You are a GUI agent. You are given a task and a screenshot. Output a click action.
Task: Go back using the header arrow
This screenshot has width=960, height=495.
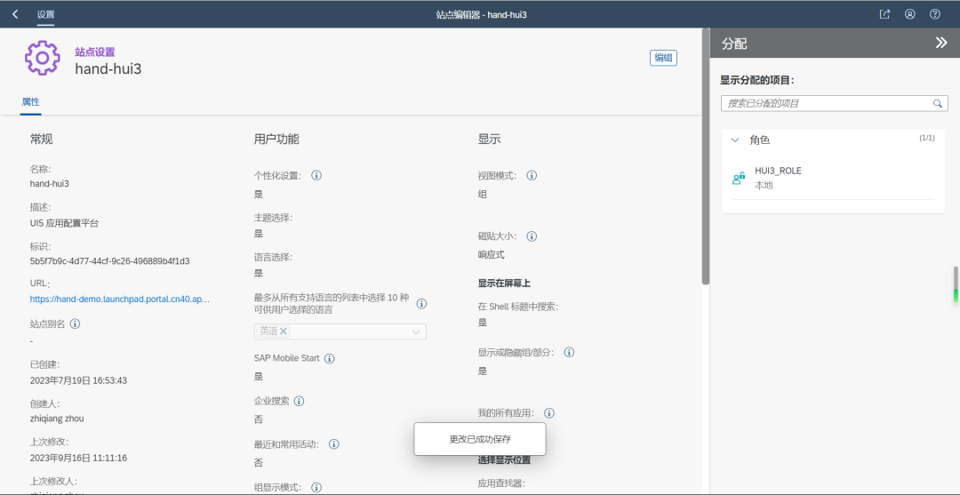pos(15,14)
